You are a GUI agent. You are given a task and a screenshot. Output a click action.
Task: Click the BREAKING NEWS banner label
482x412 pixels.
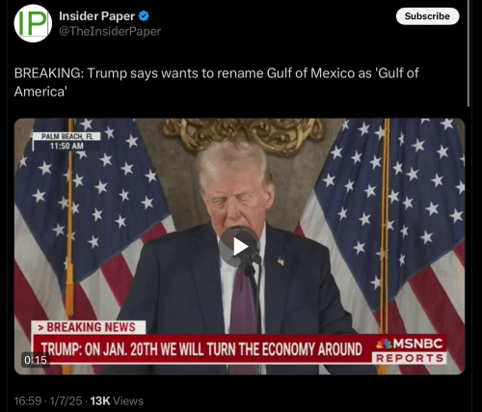coord(89,327)
